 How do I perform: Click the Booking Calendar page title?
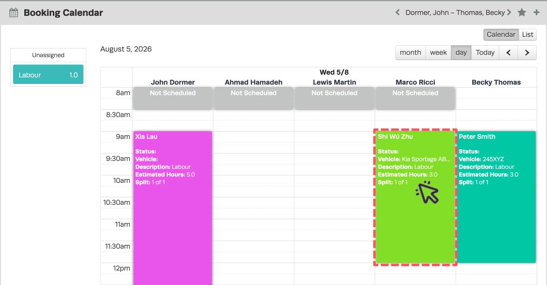63,13
